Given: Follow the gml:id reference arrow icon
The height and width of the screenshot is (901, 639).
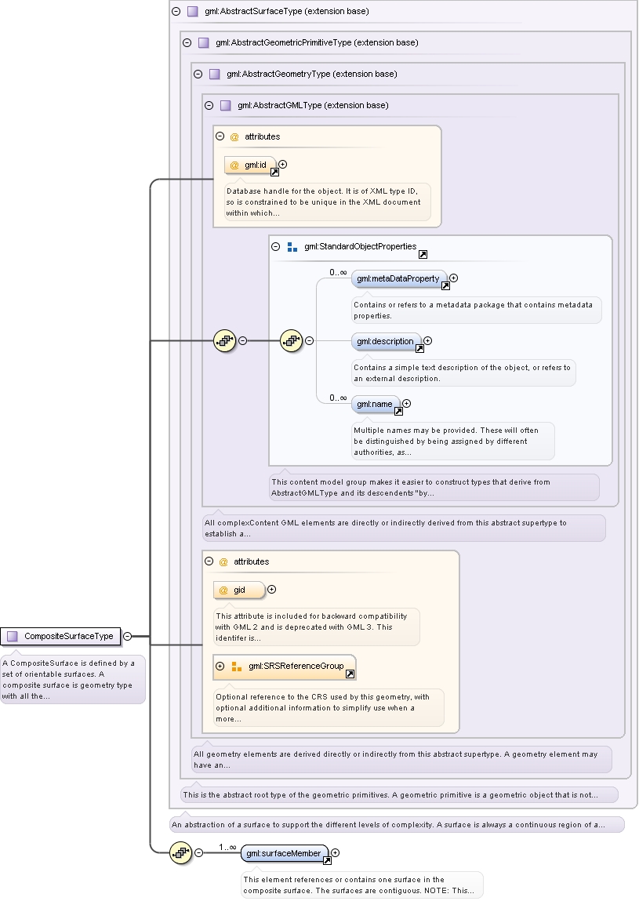Looking at the screenshot, I should 274,172.
